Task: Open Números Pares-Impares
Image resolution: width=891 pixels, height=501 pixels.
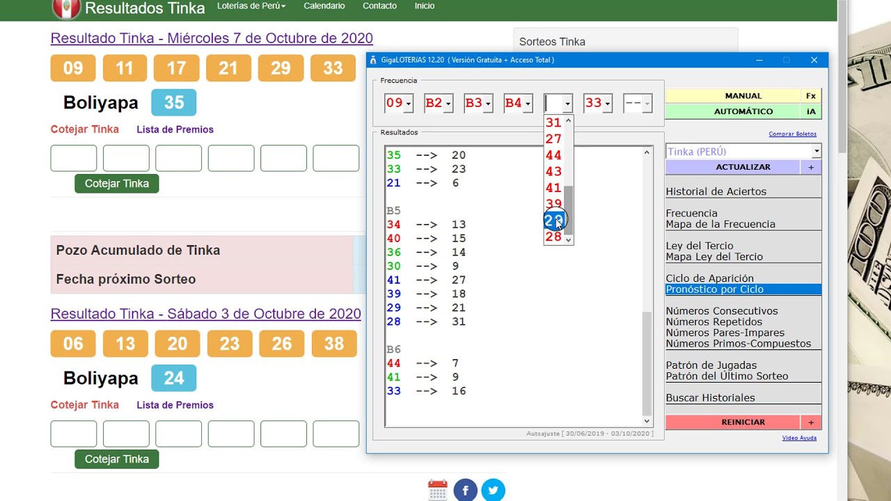Action: click(725, 333)
